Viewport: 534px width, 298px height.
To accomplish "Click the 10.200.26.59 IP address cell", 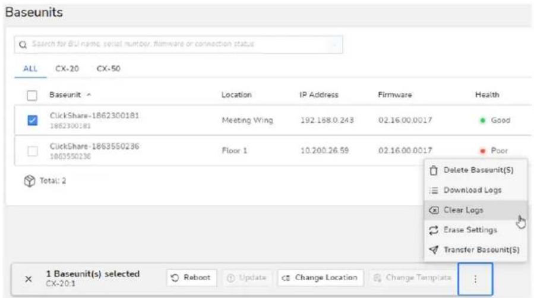I will pos(324,150).
